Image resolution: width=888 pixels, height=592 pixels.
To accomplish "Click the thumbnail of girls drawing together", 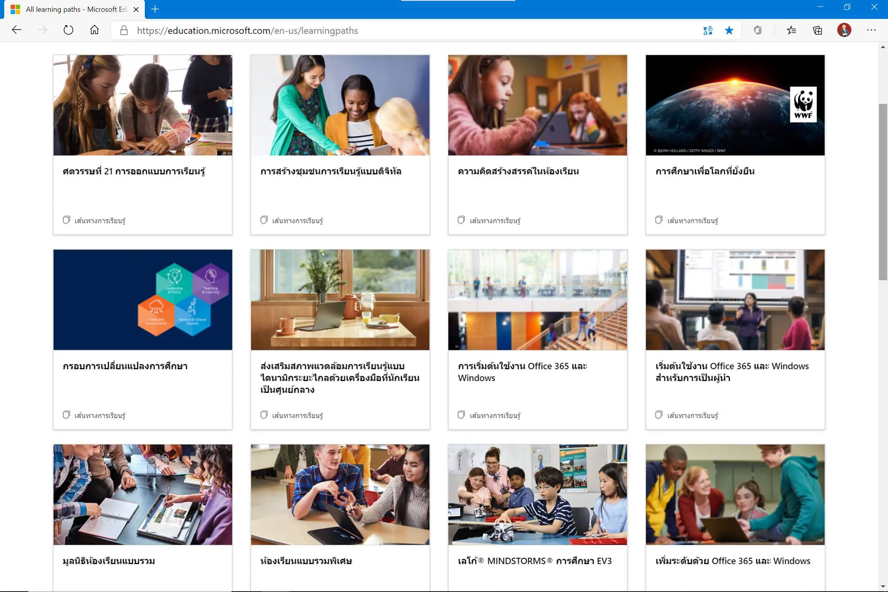I will point(143,105).
